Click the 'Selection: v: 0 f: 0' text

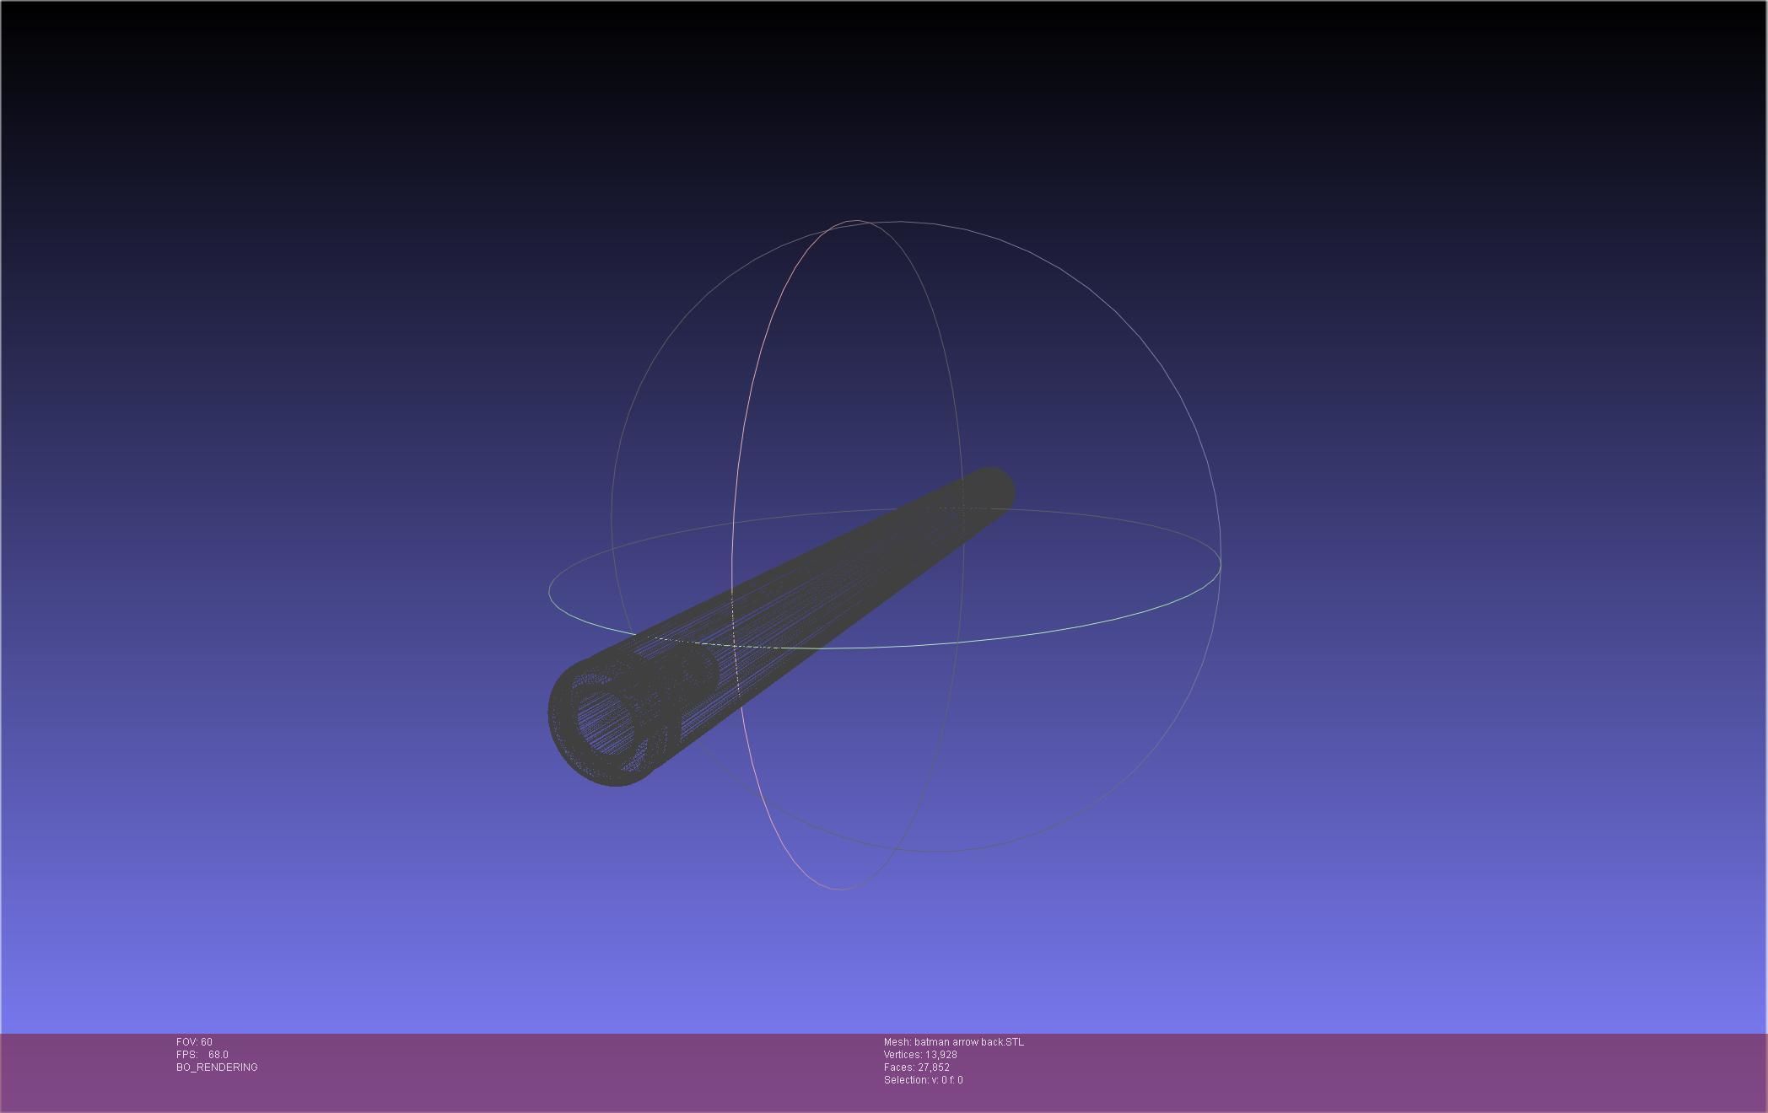point(924,1080)
